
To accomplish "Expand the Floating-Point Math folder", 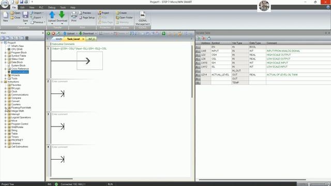I will [6, 108].
